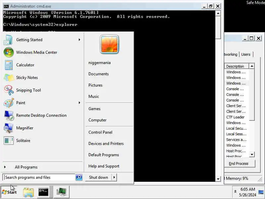Open Games from the Start menu
This screenshot has width=265, height=199.
[94, 109]
